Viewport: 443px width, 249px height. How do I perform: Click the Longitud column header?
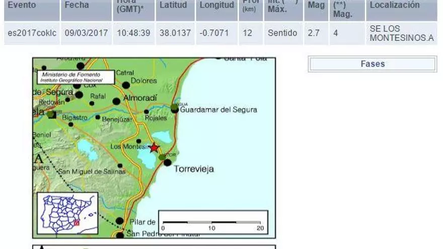pos(216,6)
